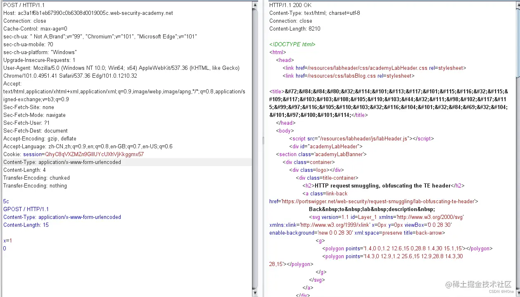This screenshot has height=297, width=520.
Task: Click the 'sec-ch-ua-mobile: ?0' header
Action: (28, 44)
